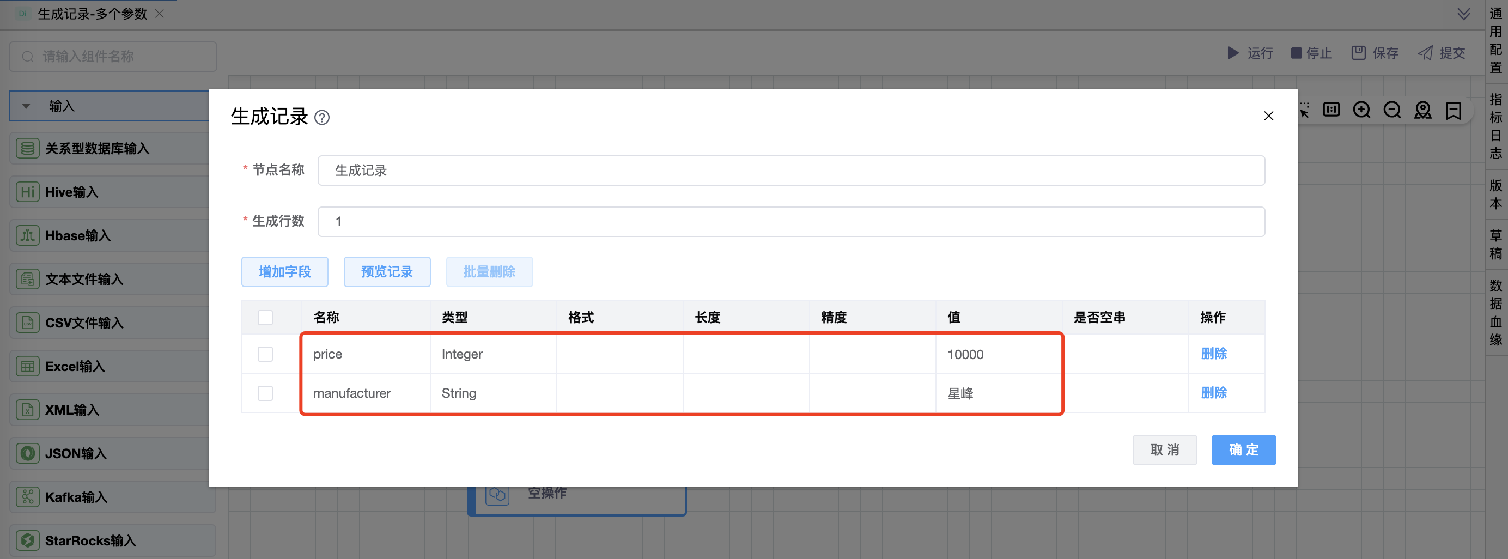The image size is (1508, 559).
Task: Select the Kafka输入 component icon
Action: coord(27,496)
